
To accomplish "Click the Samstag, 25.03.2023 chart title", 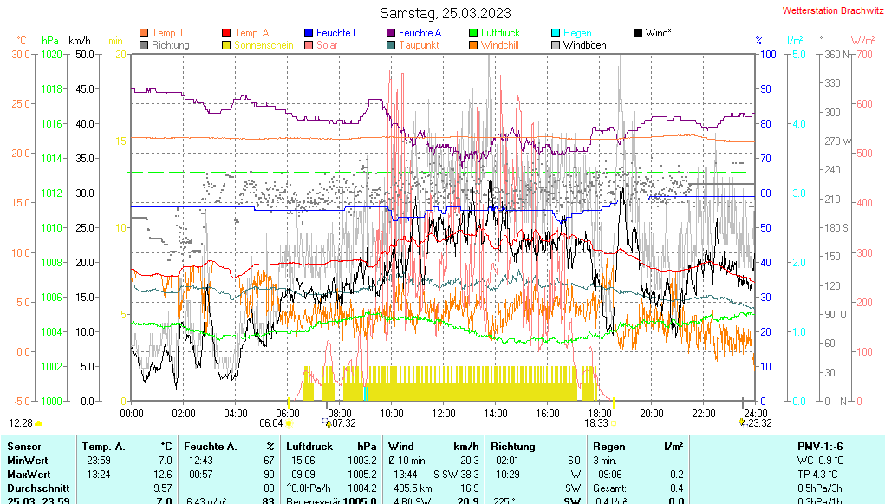I will (446, 13).
